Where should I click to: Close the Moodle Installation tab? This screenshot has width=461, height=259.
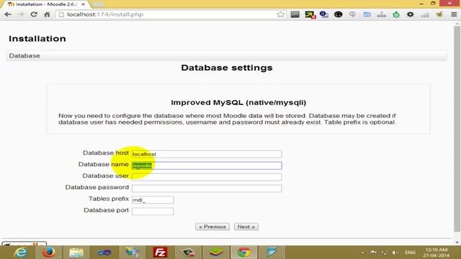pos(84,4)
